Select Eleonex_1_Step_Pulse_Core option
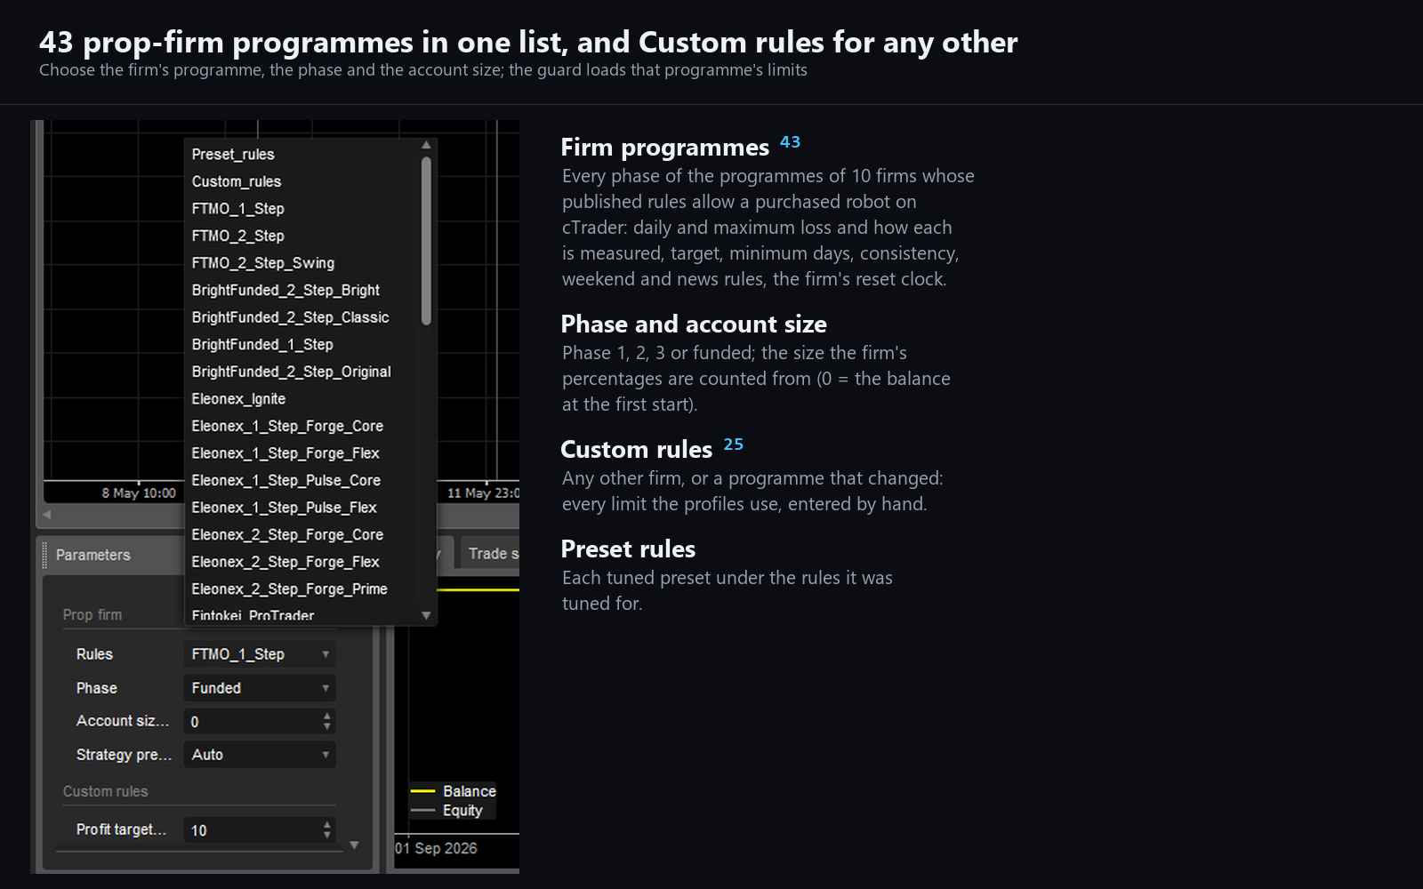The image size is (1423, 889). tap(302, 480)
